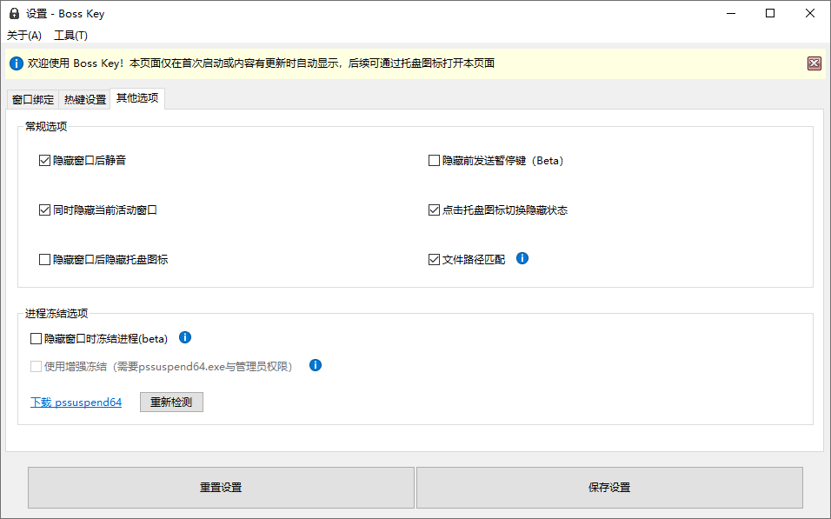Image resolution: width=831 pixels, height=519 pixels.
Task: Click the blue info icon in the welcome banner
Action: (x=17, y=63)
